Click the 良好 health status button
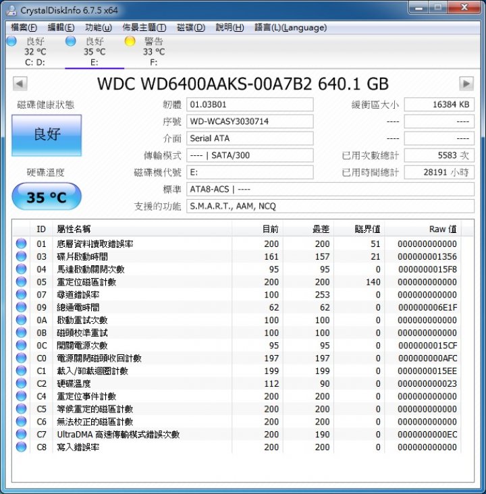Screen dimensions: 486x494 (x=47, y=135)
